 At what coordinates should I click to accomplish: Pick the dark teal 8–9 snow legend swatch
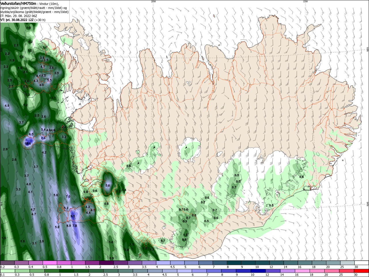point(234,263)
